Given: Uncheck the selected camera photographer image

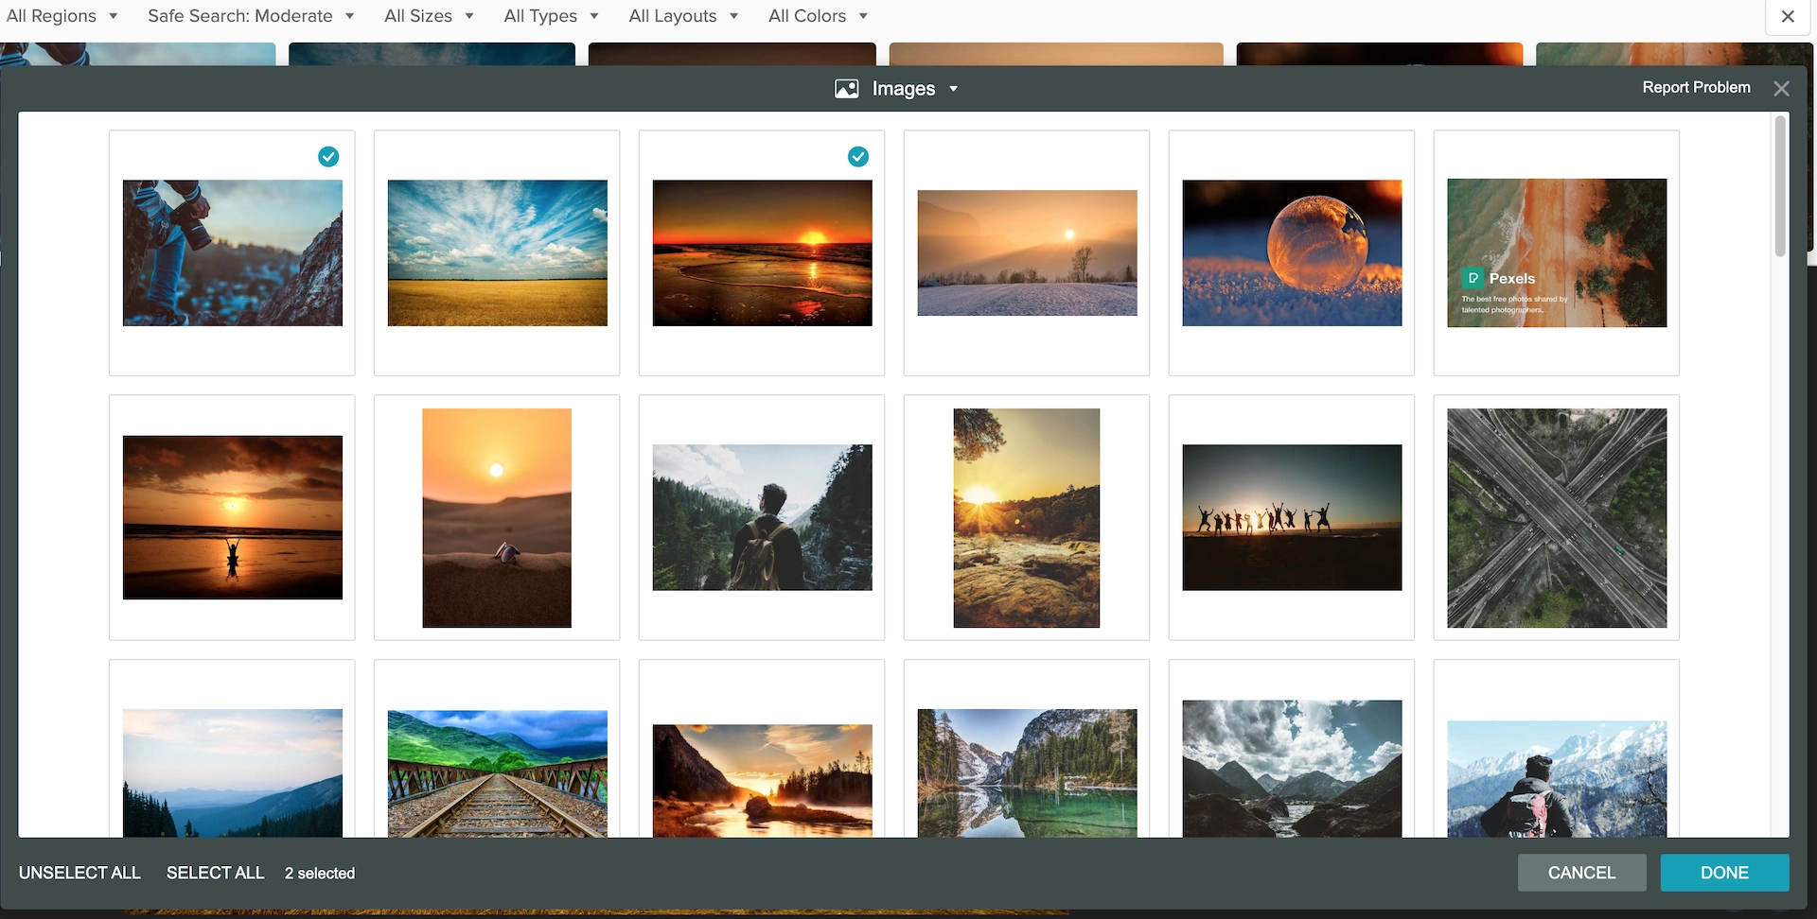Looking at the screenshot, I should tap(328, 157).
